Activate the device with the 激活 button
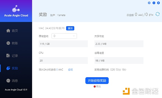 click(70, 28)
